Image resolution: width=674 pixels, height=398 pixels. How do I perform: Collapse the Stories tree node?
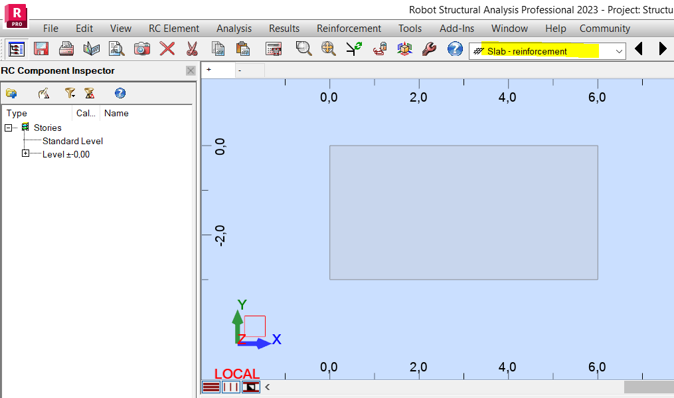coord(8,128)
